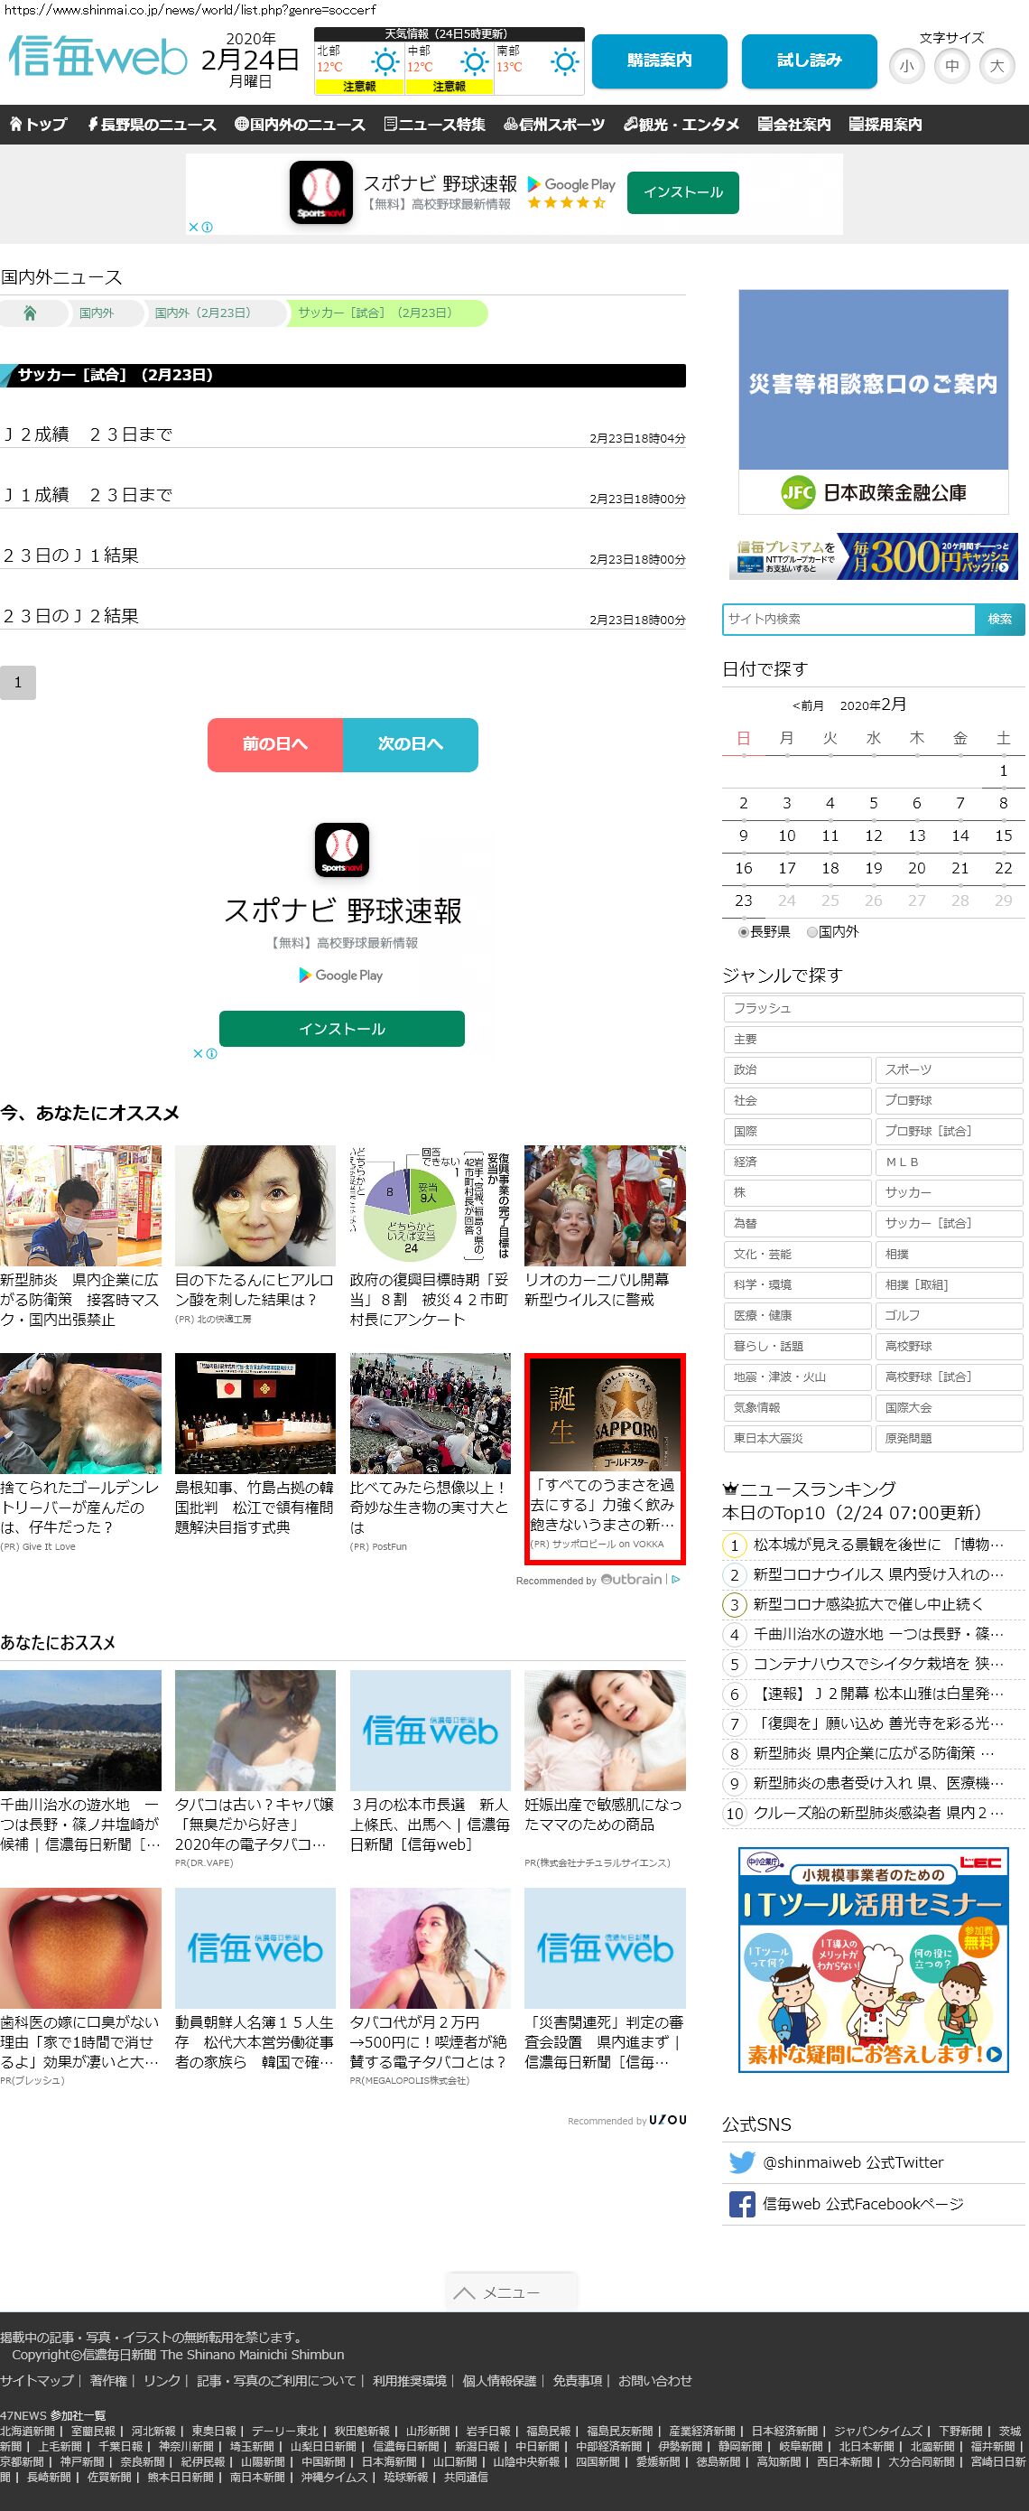The width and height of the screenshot is (1029, 2511).
Task: Open article 23日のJ2結果
Action: click(71, 616)
